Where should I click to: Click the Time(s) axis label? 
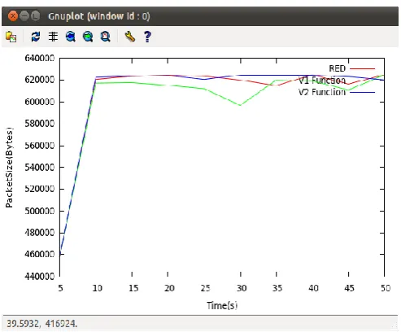click(222, 306)
